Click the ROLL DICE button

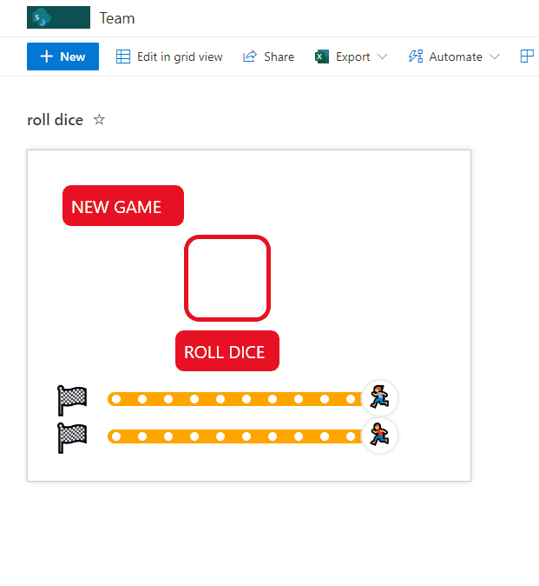coord(227,351)
